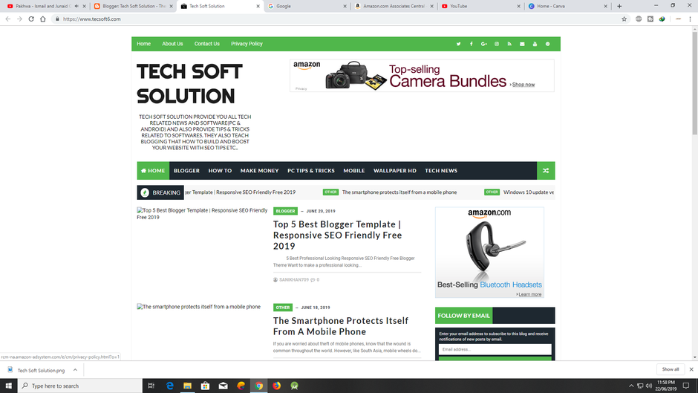
Task: Open File Explorer from the taskbar
Action: tap(187, 386)
